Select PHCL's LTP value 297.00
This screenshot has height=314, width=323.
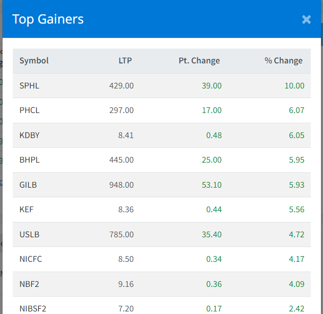click(121, 110)
